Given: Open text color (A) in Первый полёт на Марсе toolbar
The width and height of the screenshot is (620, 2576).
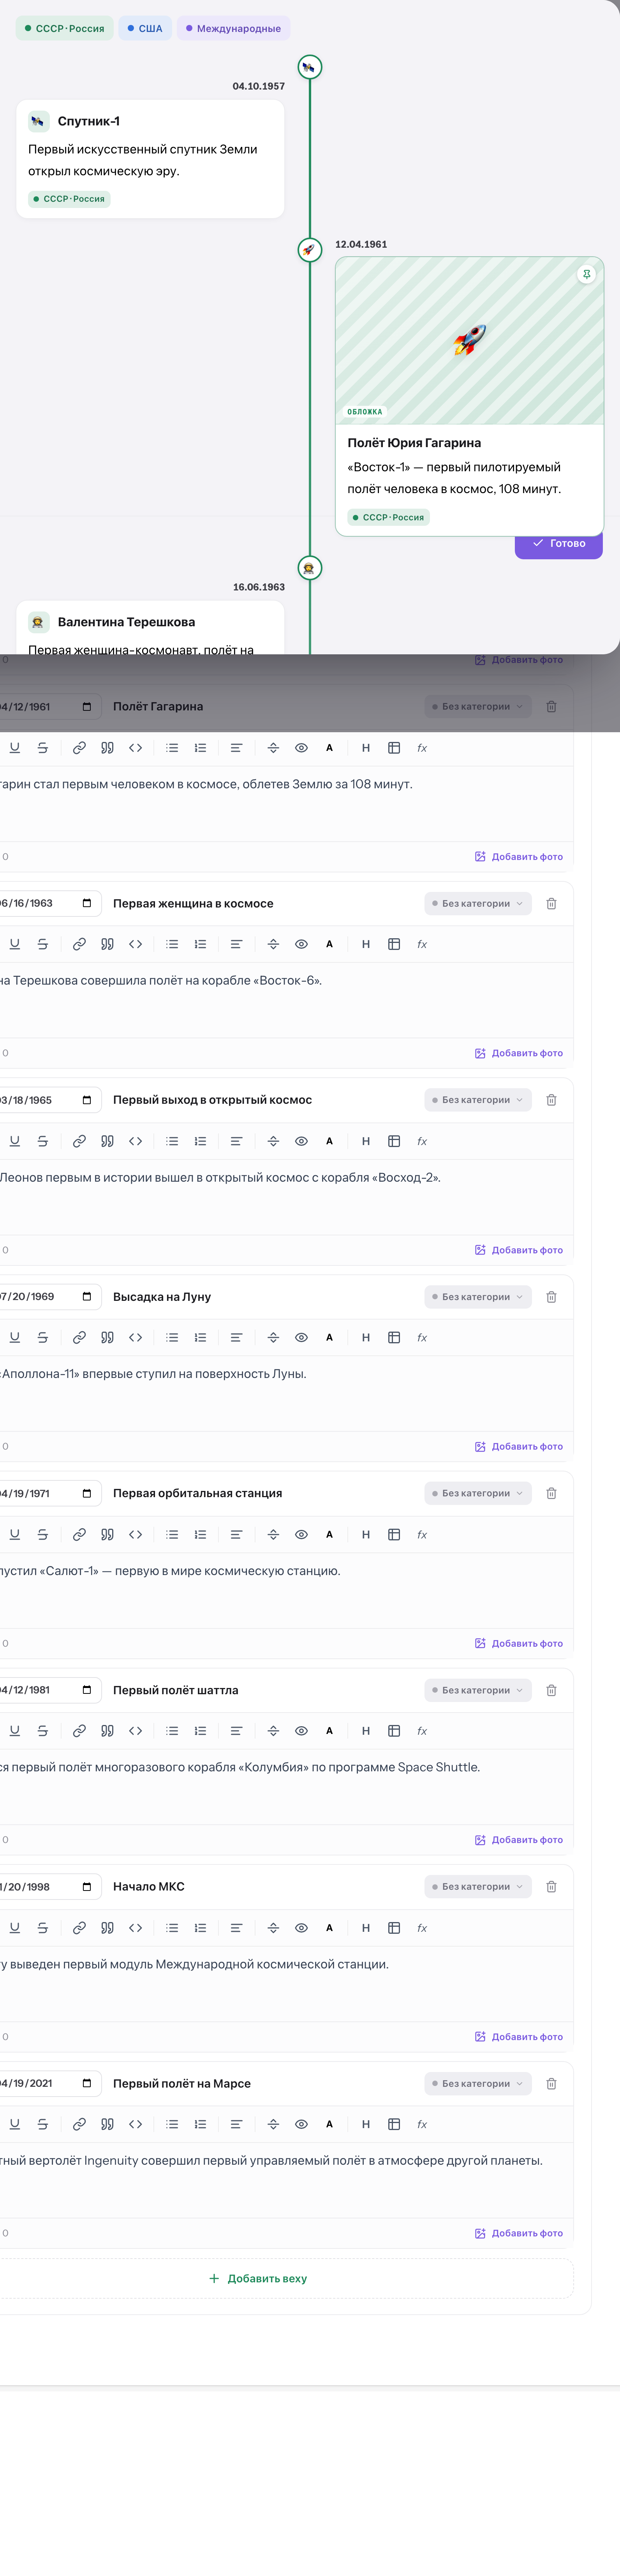Looking at the screenshot, I should click(x=329, y=2124).
